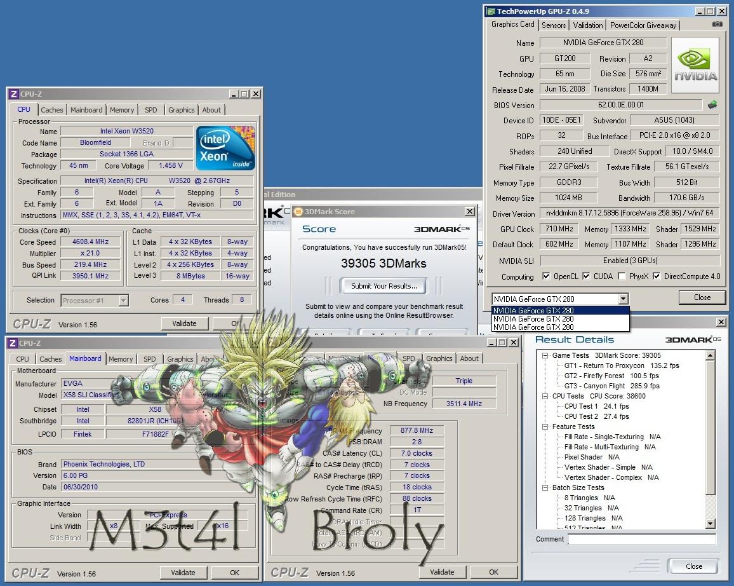Click Validate in the Mainboard CPU-Z window
Image resolution: width=734 pixels, height=586 pixels.
pyautogui.click(x=183, y=573)
